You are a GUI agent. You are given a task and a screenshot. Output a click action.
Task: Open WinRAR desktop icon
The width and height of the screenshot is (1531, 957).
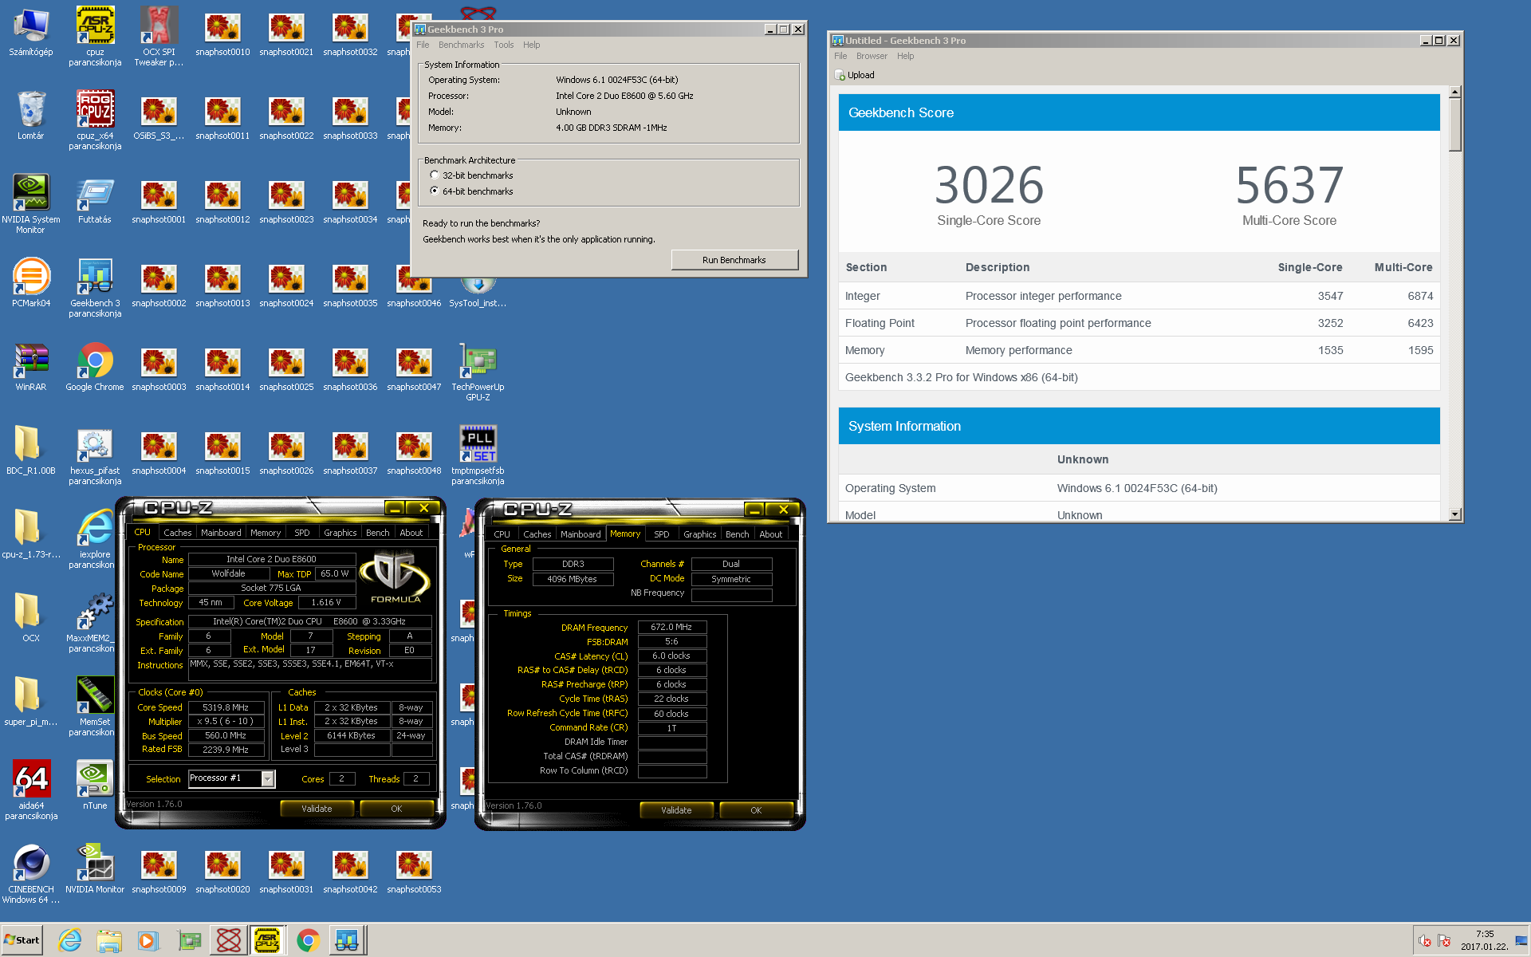click(30, 367)
